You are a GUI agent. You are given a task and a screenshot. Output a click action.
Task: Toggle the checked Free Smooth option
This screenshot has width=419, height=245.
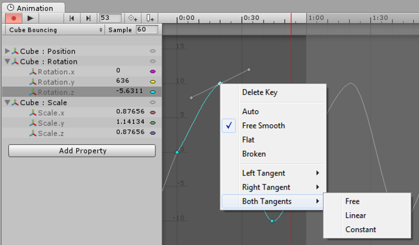pyautogui.click(x=273, y=126)
